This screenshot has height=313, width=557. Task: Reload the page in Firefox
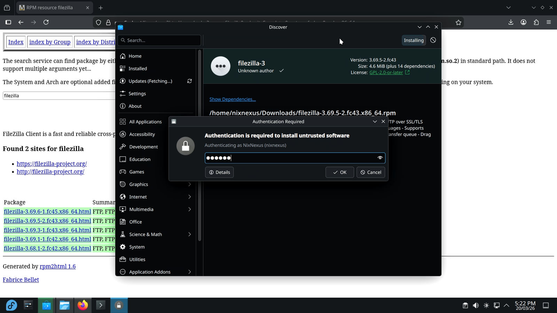point(46,22)
